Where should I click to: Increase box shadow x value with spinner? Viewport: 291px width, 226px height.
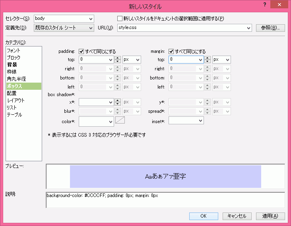(x=118, y=100)
